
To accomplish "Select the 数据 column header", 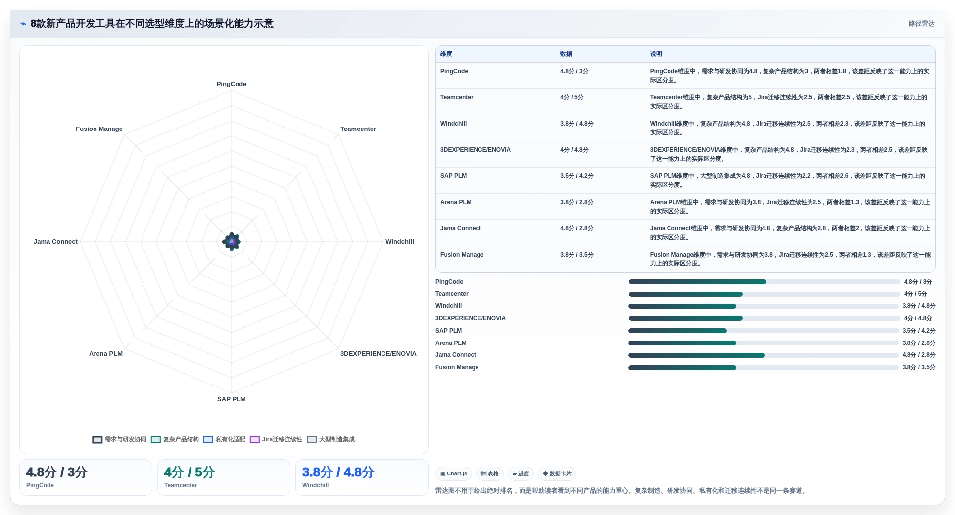I will pyautogui.click(x=566, y=54).
